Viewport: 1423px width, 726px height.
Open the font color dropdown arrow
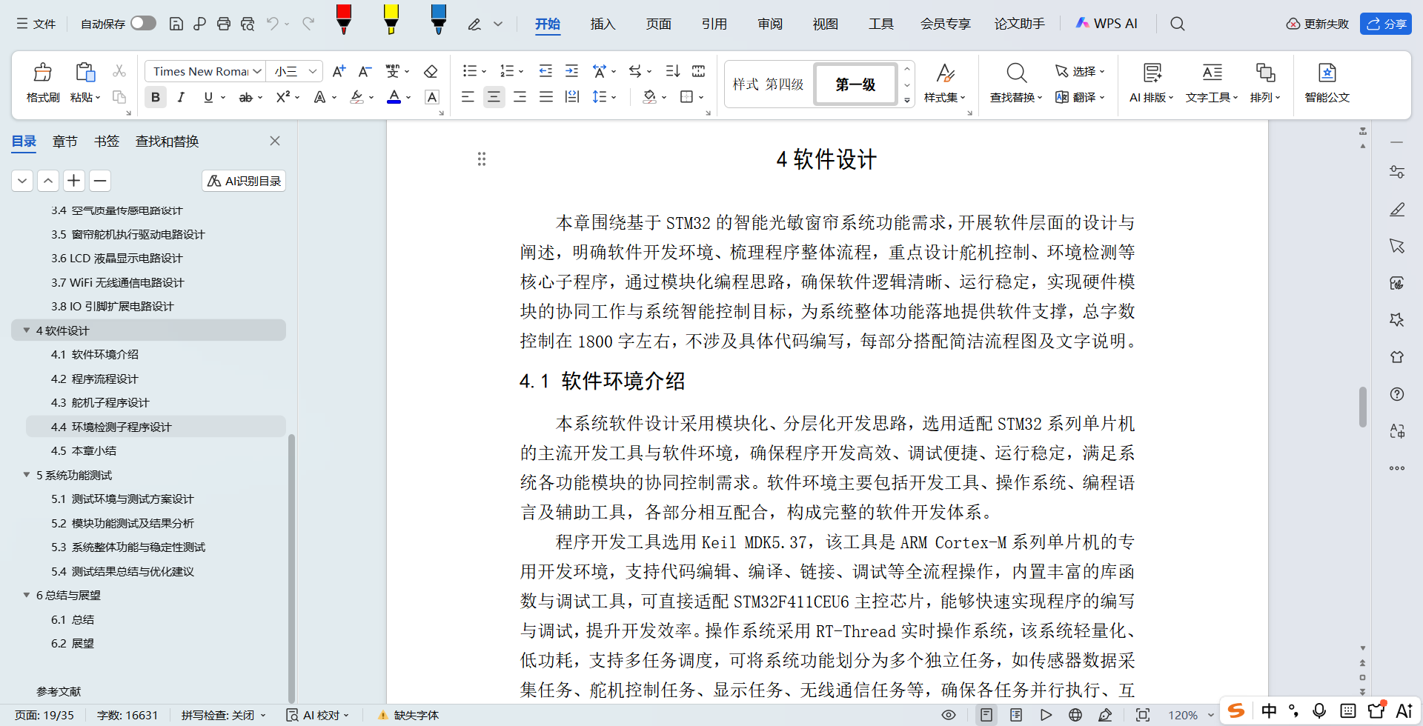[x=408, y=97]
